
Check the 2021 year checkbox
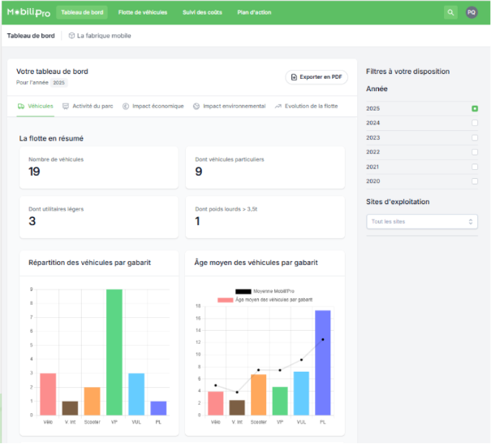coord(475,167)
